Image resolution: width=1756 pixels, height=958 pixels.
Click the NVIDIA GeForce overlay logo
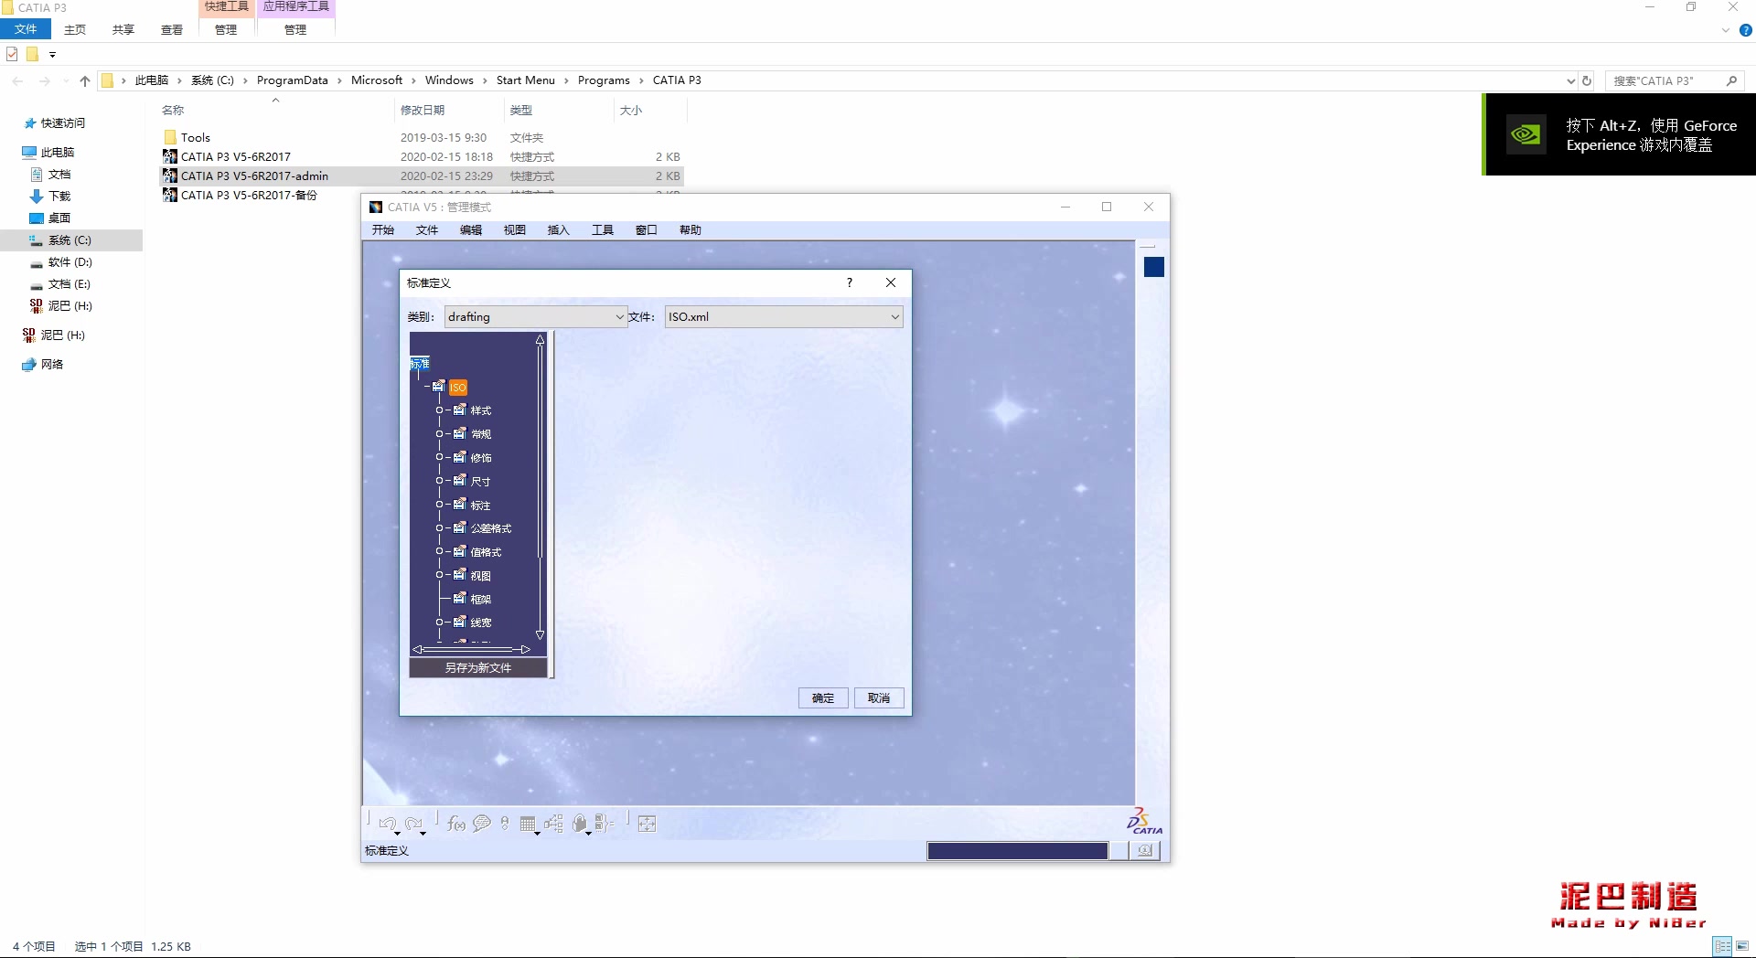tap(1526, 135)
